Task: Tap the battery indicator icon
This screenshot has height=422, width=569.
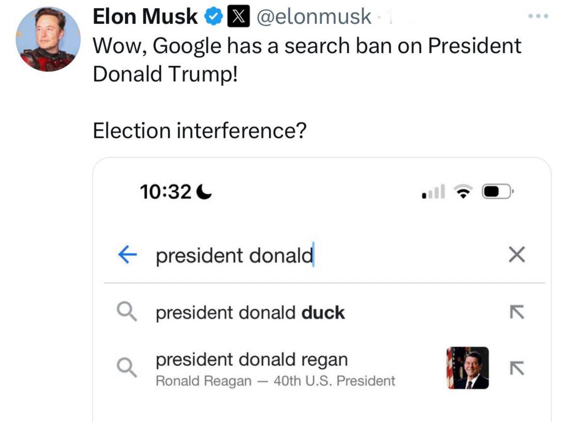Action: click(x=496, y=192)
